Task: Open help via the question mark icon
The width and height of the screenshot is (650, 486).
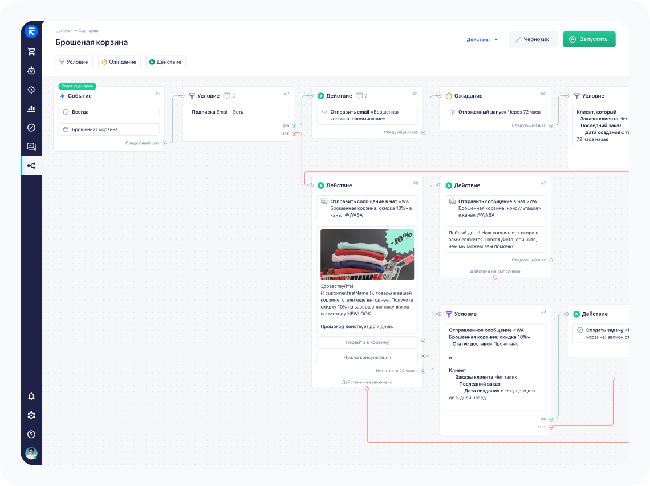Action: coord(31,434)
